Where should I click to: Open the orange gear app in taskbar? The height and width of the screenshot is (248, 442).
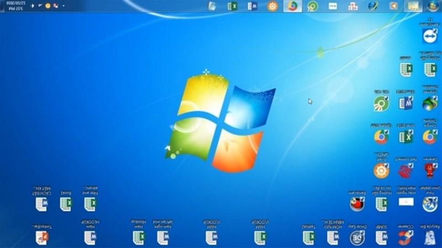tap(272, 6)
